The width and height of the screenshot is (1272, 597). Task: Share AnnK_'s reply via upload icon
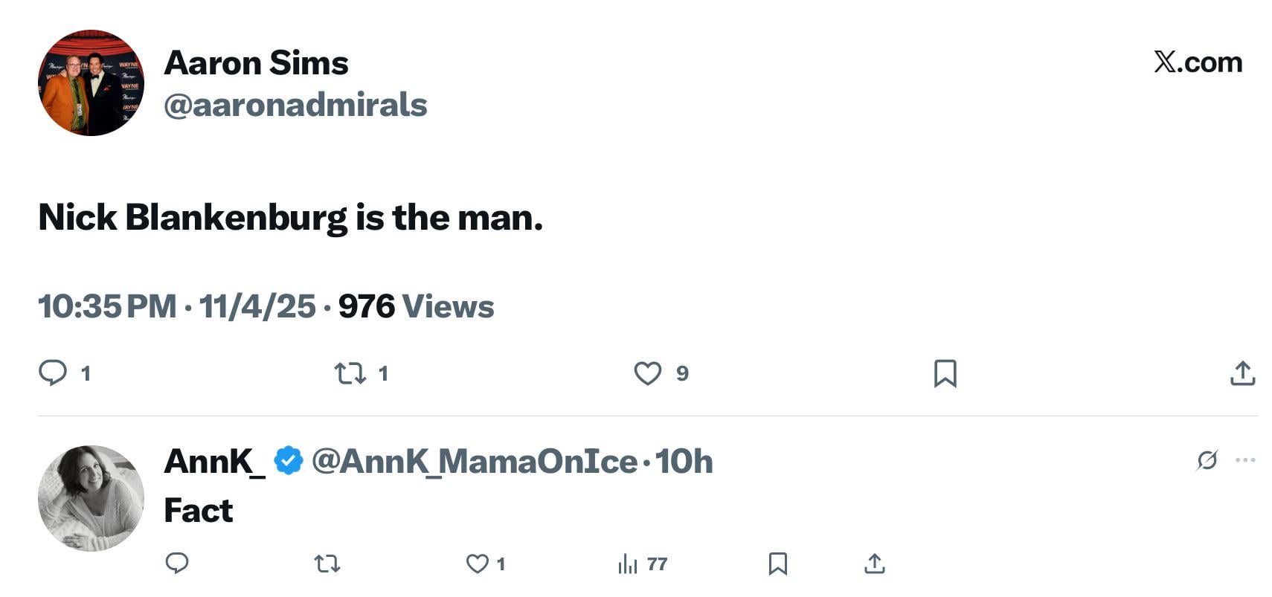click(875, 564)
